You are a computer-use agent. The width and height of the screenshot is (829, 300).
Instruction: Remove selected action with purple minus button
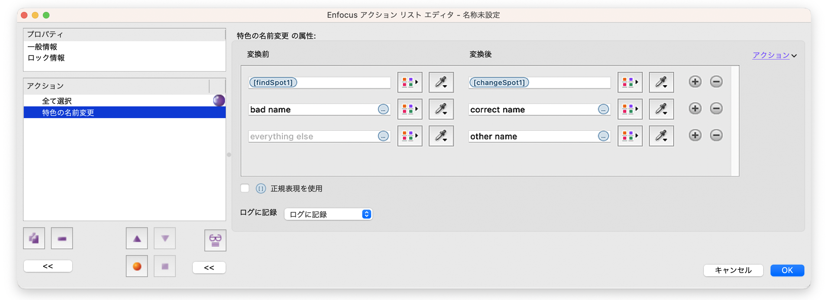(x=62, y=238)
